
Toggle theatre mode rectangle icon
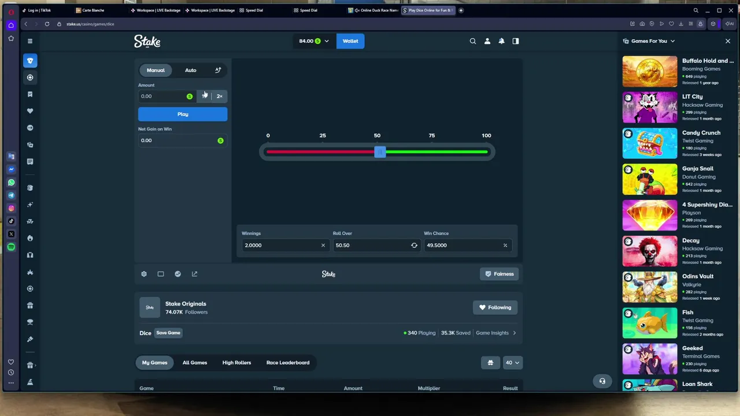pos(161,274)
